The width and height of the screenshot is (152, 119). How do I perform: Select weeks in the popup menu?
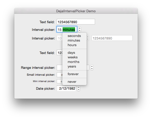pyautogui.click(x=74, y=57)
